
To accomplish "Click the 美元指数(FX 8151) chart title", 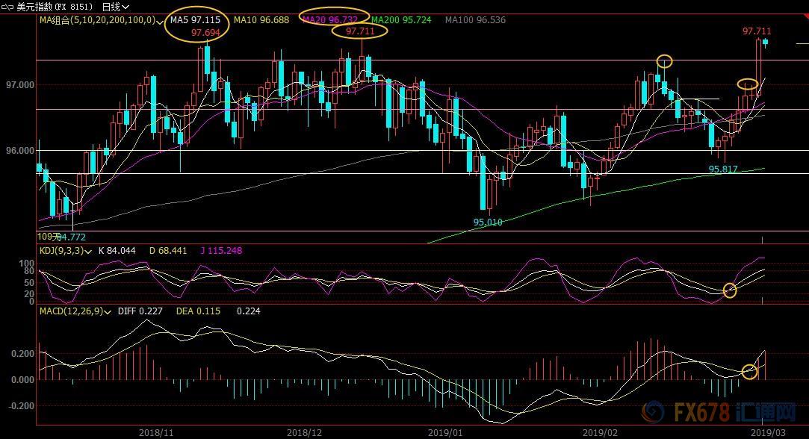I will pyautogui.click(x=55, y=7).
